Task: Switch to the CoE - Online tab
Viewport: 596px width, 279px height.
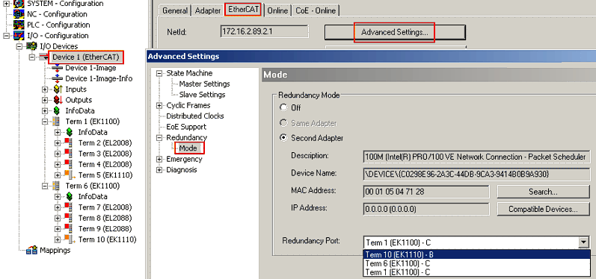Action: tap(316, 10)
